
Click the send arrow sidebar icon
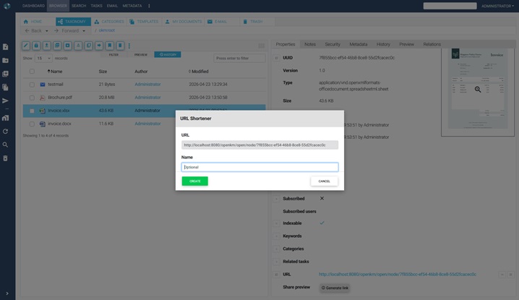point(5,100)
